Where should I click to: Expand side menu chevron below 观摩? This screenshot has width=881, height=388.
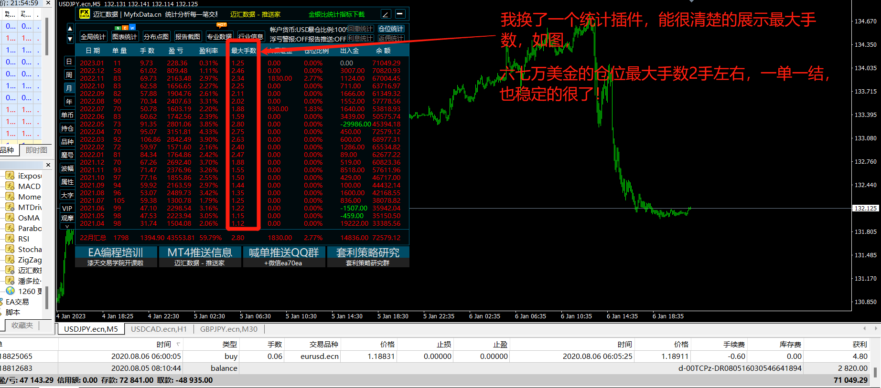point(67,226)
